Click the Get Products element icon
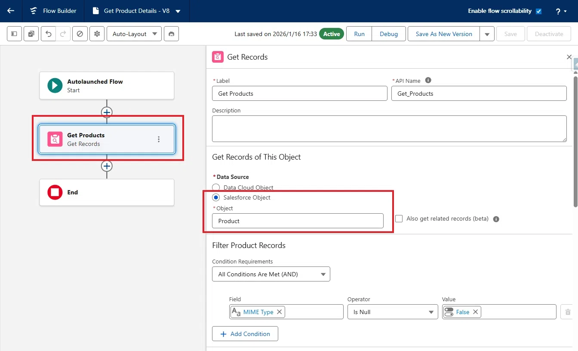 coord(55,139)
